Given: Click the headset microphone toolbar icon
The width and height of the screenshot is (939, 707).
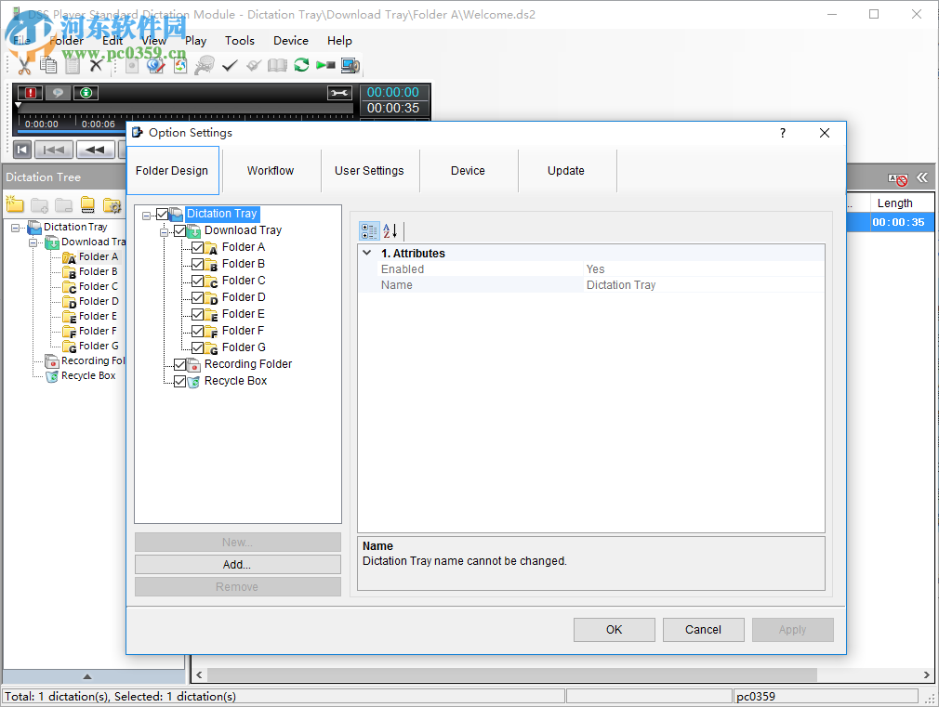Looking at the screenshot, I should (x=205, y=65).
